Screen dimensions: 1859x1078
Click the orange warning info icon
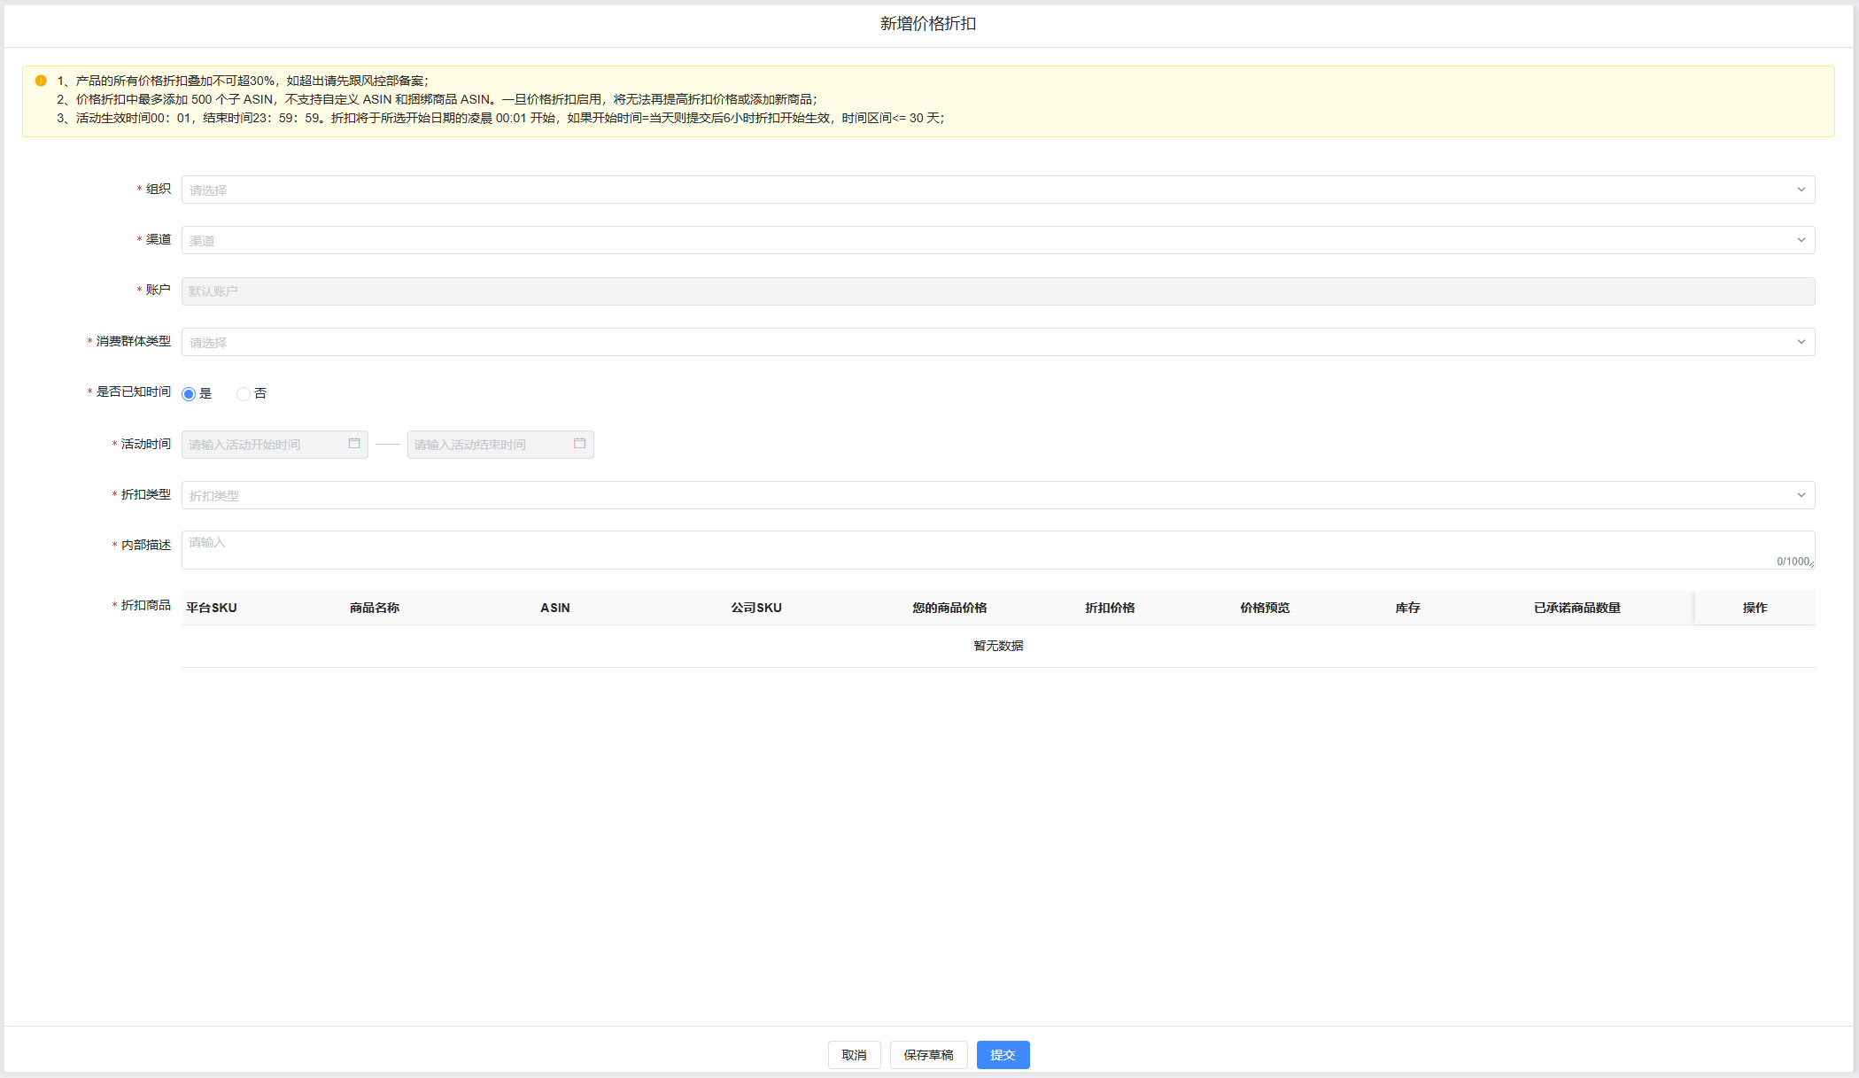coord(41,81)
